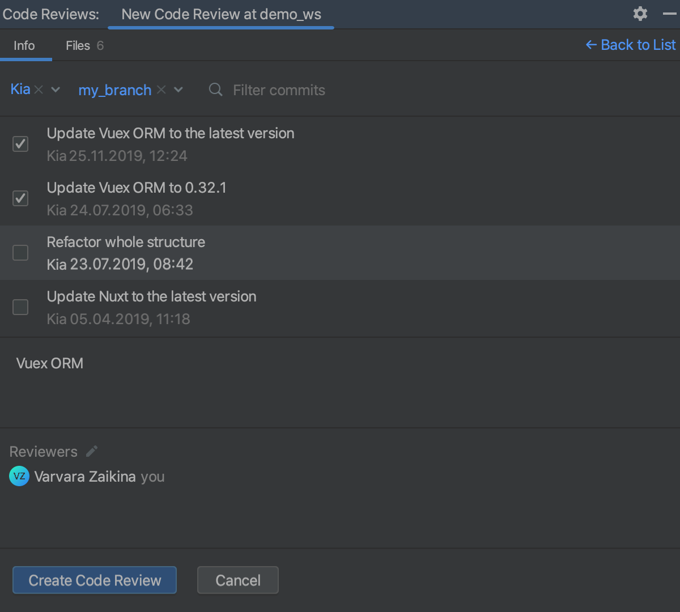
Task: Remove the Kia author filter chip
Action: (39, 89)
